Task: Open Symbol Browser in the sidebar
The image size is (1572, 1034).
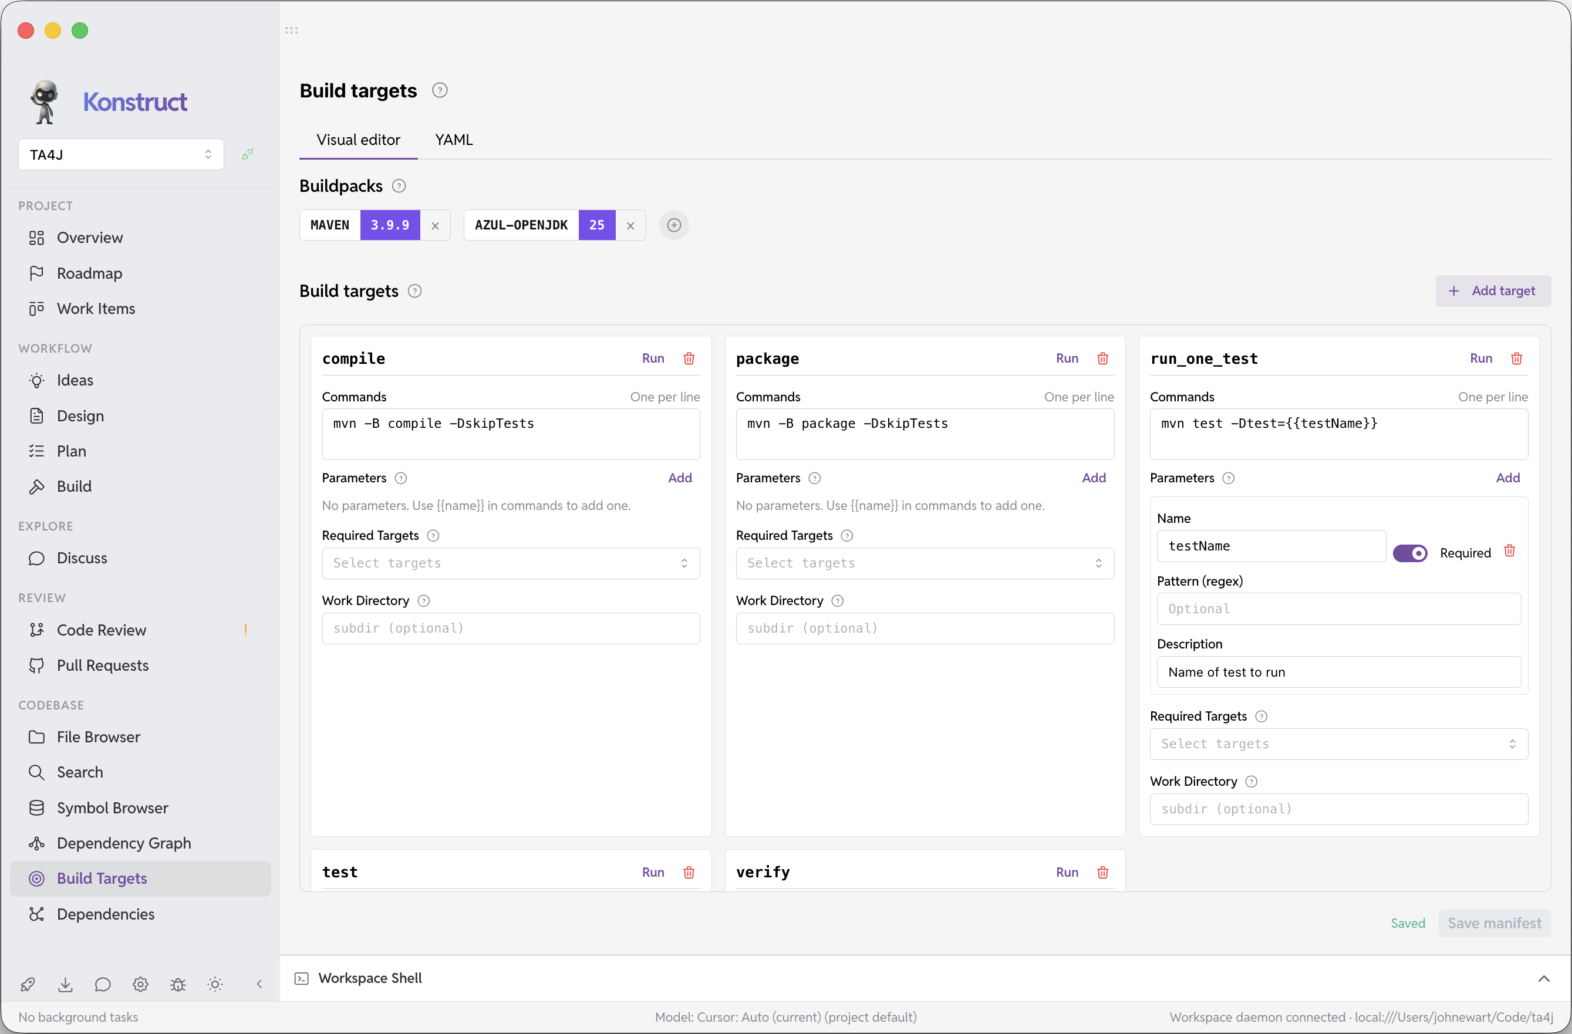Action: point(141,808)
